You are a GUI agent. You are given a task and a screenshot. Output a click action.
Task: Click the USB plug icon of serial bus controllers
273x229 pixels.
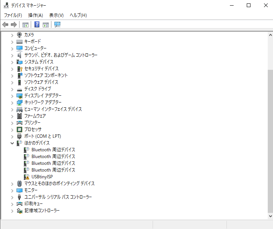[19, 197]
